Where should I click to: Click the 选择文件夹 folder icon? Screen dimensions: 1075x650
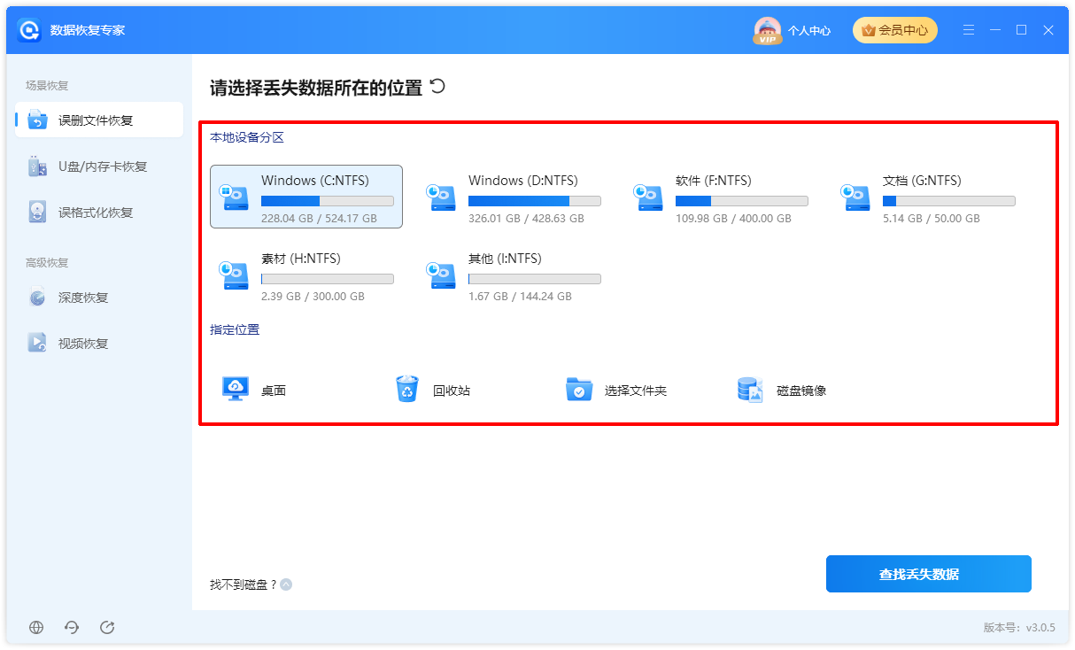579,390
